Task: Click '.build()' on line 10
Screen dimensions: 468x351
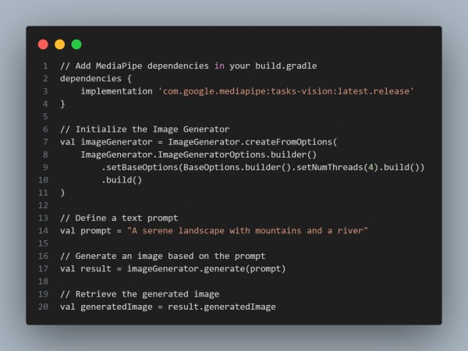Action: click(x=122, y=180)
